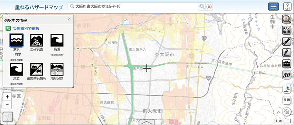Screen dimensions: 294x125
Task: Toggle the 土砂災害 landslide hazard layer
Action: click(37, 40)
